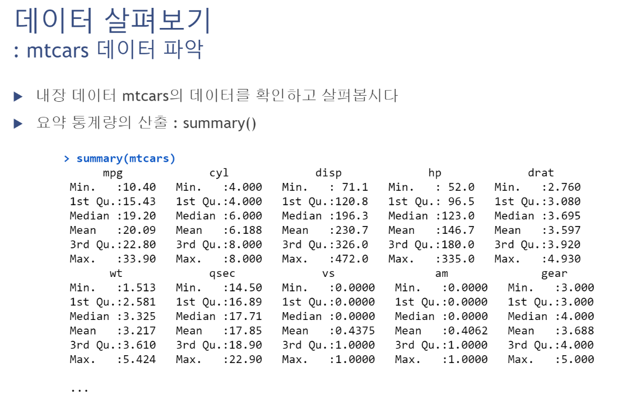Click the mpg Mean value 20.09
The image size is (627, 405).
(x=139, y=230)
